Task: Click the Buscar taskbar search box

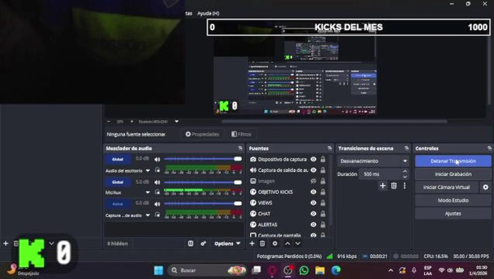Action: coord(207,270)
